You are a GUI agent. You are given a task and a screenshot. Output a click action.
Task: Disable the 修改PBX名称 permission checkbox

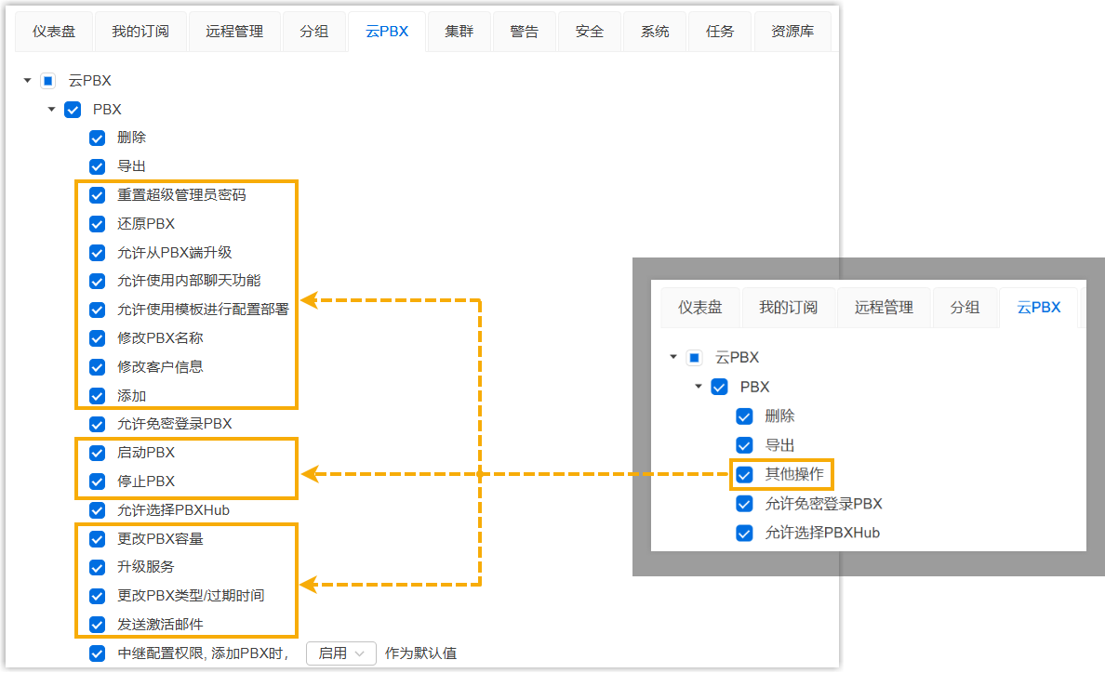[x=97, y=338]
